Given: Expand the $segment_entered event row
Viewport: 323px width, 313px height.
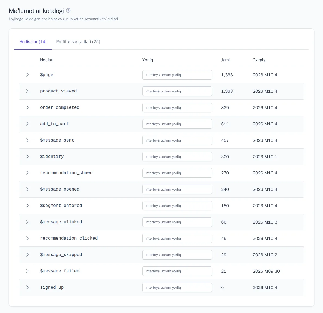Looking at the screenshot, I should [27, 206].
